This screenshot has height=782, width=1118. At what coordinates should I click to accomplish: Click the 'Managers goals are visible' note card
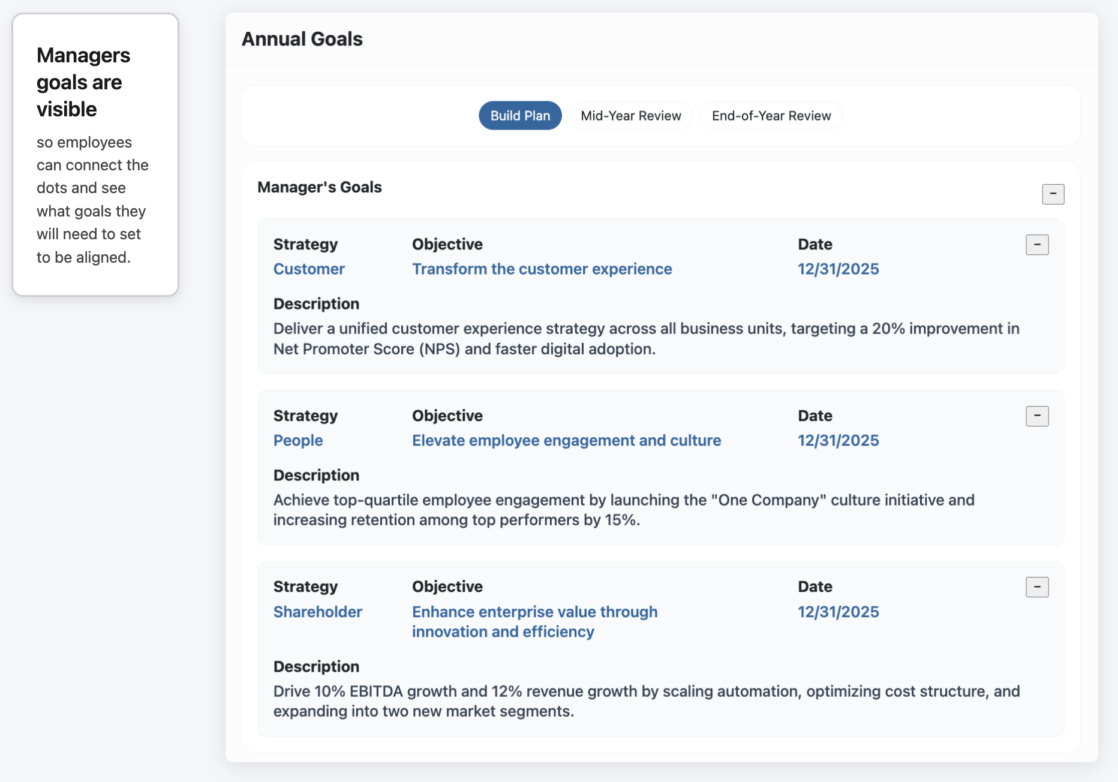click(95, 153)
